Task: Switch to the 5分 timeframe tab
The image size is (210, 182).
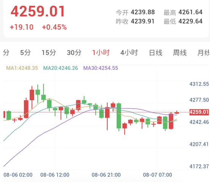Action: (x=25, y=52)
